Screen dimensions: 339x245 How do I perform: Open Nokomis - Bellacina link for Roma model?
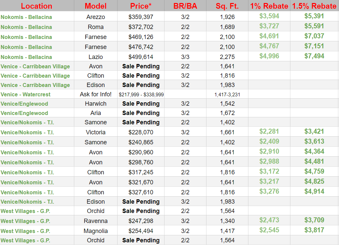click(26, 27)
